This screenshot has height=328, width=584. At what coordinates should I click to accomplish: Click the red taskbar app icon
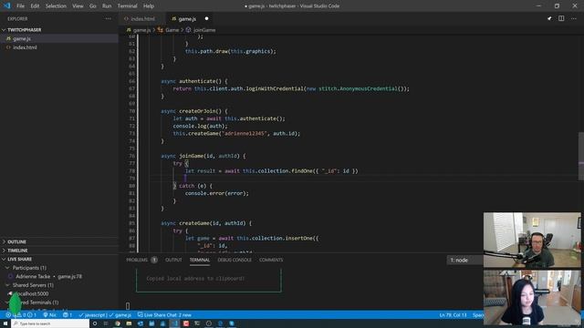pyautogui.click(x=186, y=323)
